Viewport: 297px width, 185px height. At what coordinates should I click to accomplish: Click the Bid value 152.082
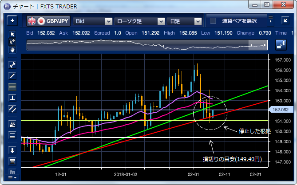pyautogui.click(x=46, y=33)
